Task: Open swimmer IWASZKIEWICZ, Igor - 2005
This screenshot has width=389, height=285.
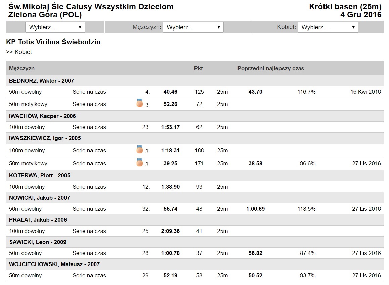Action: tap(45, 138)
